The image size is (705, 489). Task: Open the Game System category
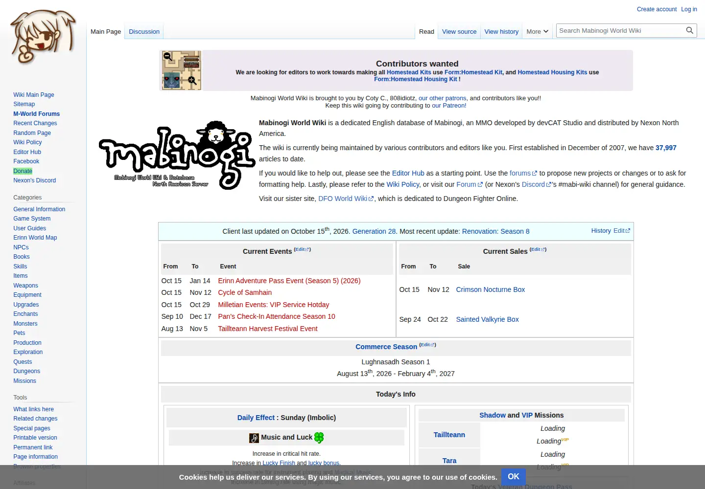(x=32, y=219)
